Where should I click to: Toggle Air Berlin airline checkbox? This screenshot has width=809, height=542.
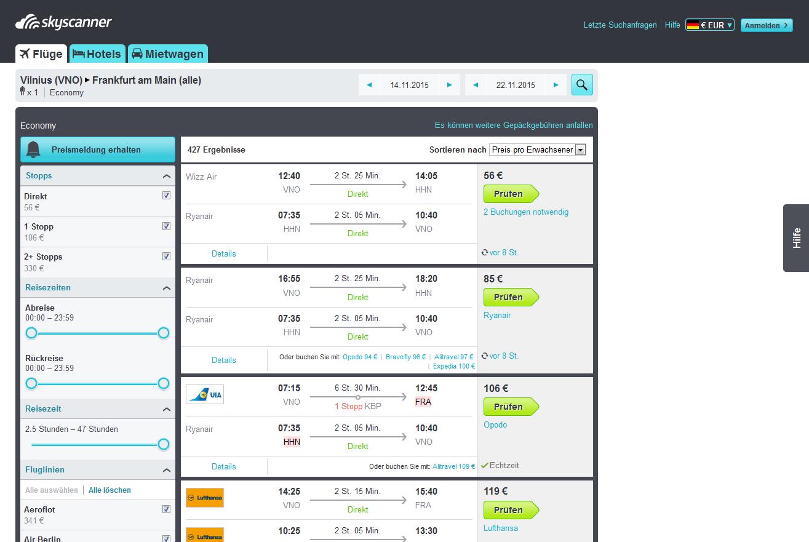point(166,538)
